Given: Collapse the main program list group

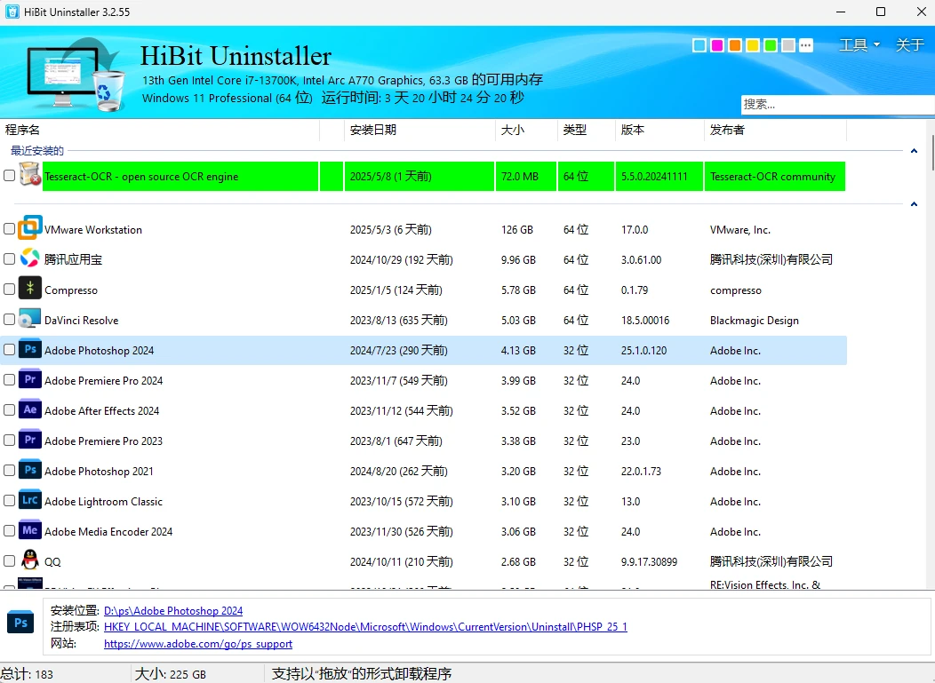Looking at the screenshot, I should [x=914, y=205].
